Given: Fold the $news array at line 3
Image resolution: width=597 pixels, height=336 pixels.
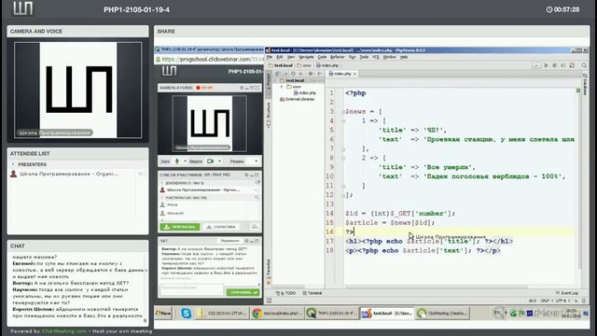Looking at the screenshot, I should [343, 112].
